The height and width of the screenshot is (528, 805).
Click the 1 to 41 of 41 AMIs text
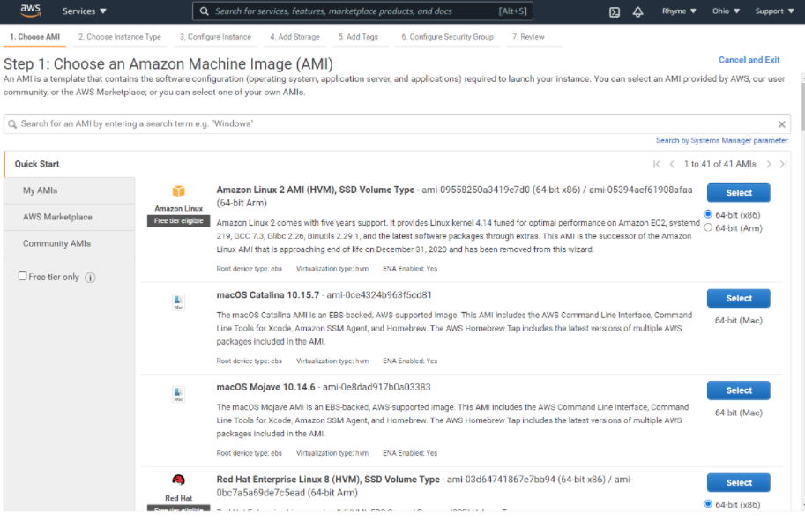pos(719,164)
